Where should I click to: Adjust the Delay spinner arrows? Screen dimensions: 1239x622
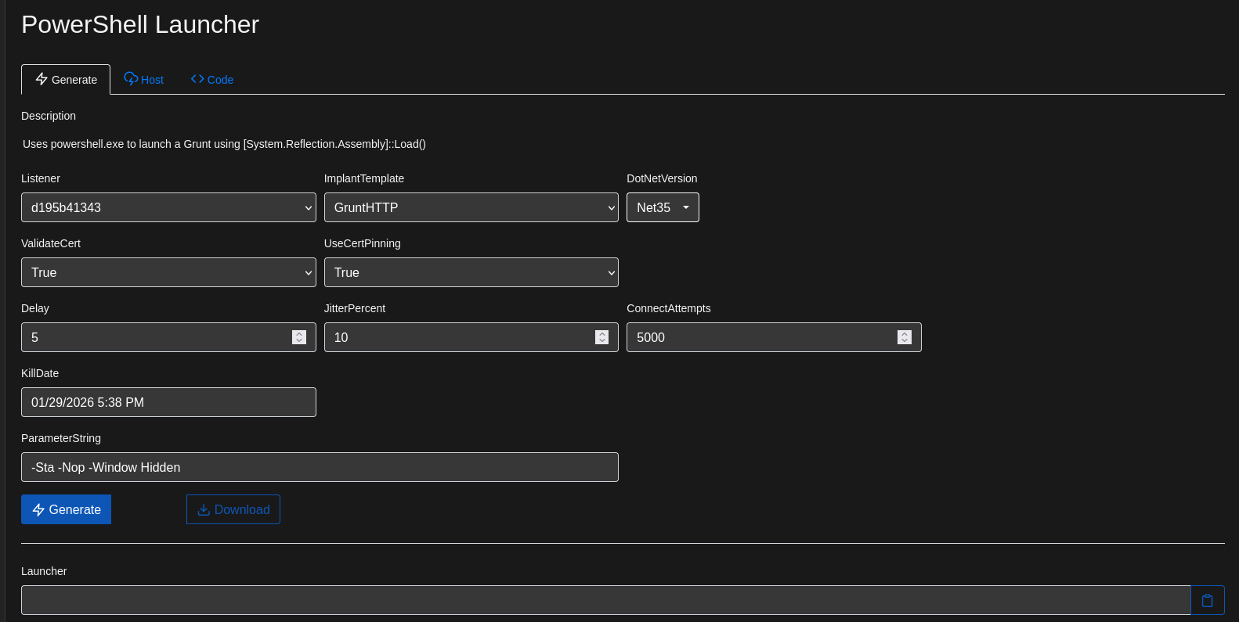pos(299,337)
